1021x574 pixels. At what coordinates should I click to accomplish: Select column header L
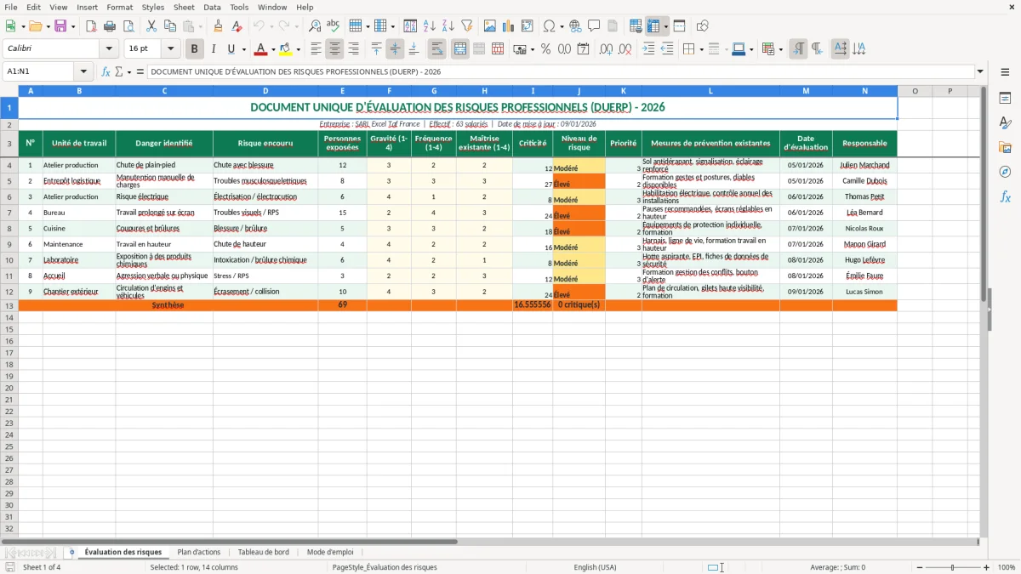710,91
